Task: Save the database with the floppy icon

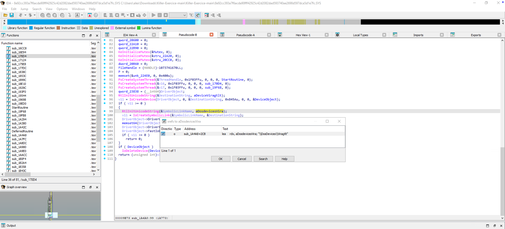Action: (x=12, y=15)
